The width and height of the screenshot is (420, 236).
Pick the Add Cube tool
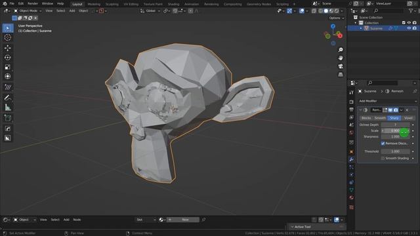tap(8, 118)
